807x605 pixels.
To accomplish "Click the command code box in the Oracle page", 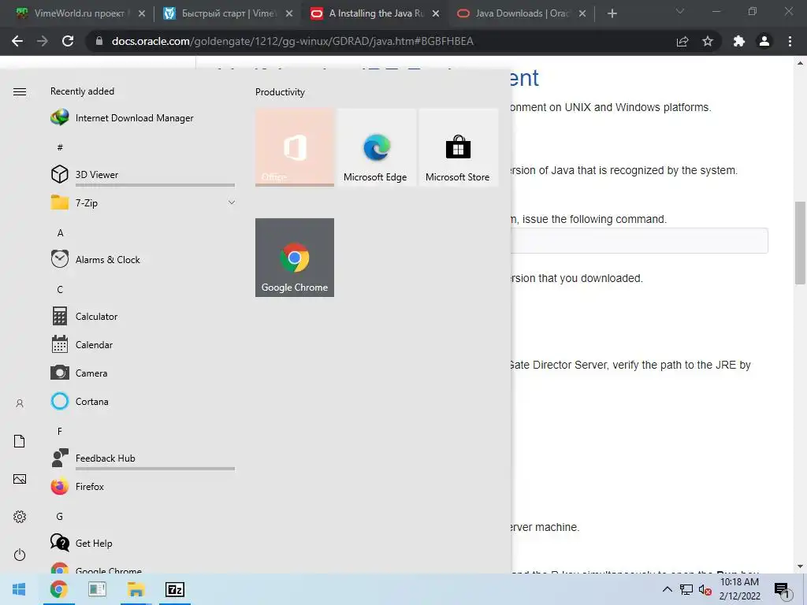I will click(x=640, y=240).
